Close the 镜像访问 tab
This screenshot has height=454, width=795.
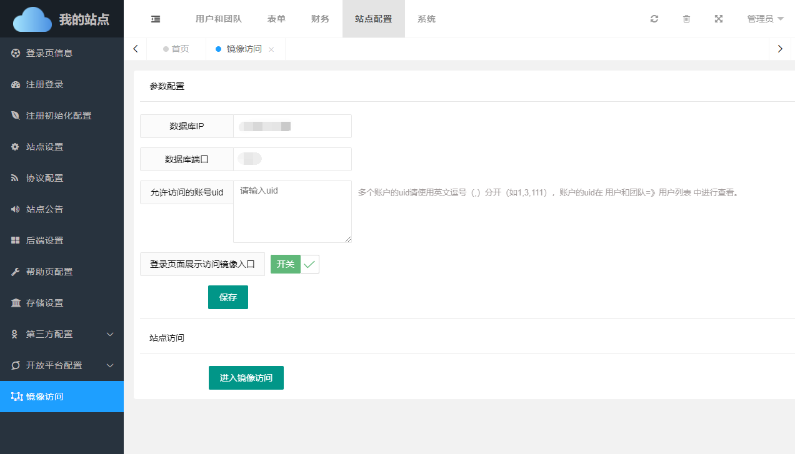[271, 49]
